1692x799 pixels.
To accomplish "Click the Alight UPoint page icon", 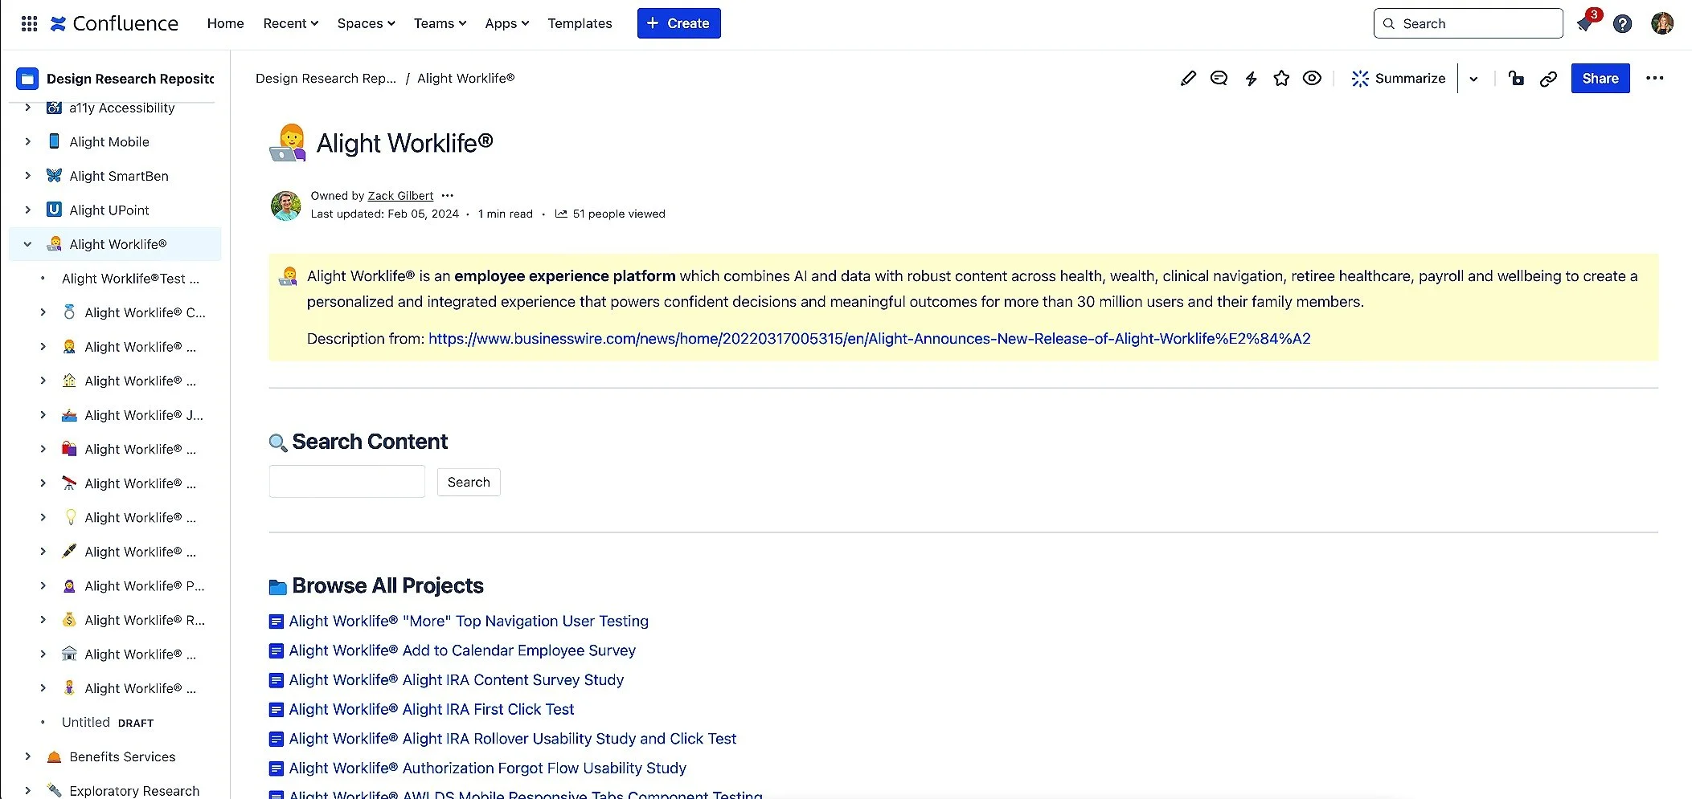I will coord(54,210).
